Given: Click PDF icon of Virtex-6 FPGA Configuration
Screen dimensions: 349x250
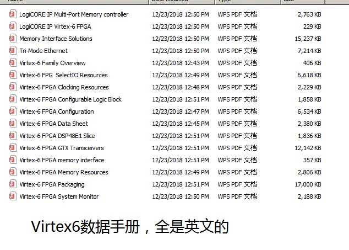Looking at the screenshot, I should click(13, 111).
